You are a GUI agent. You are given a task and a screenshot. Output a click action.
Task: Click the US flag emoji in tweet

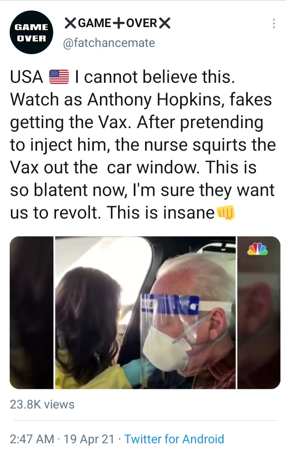click(59, 77)
